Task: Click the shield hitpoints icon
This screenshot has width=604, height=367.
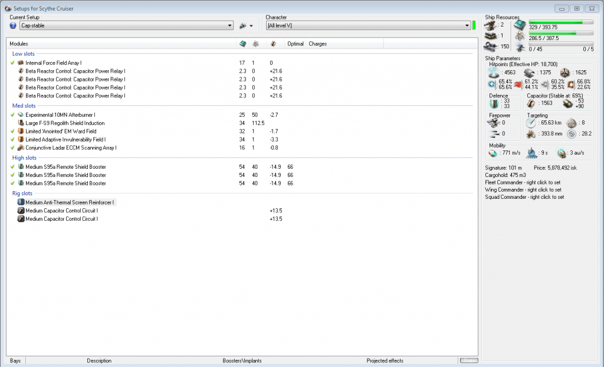Action: (x=494, y=73)
